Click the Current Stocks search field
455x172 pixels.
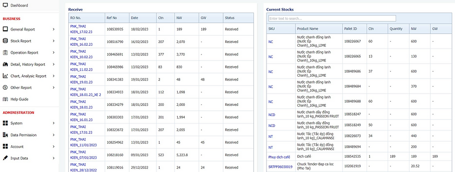pyautogui.click(x=332, y=18)
